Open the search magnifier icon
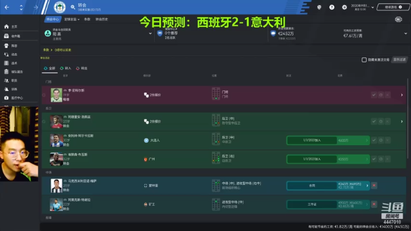 click(73, 7)
